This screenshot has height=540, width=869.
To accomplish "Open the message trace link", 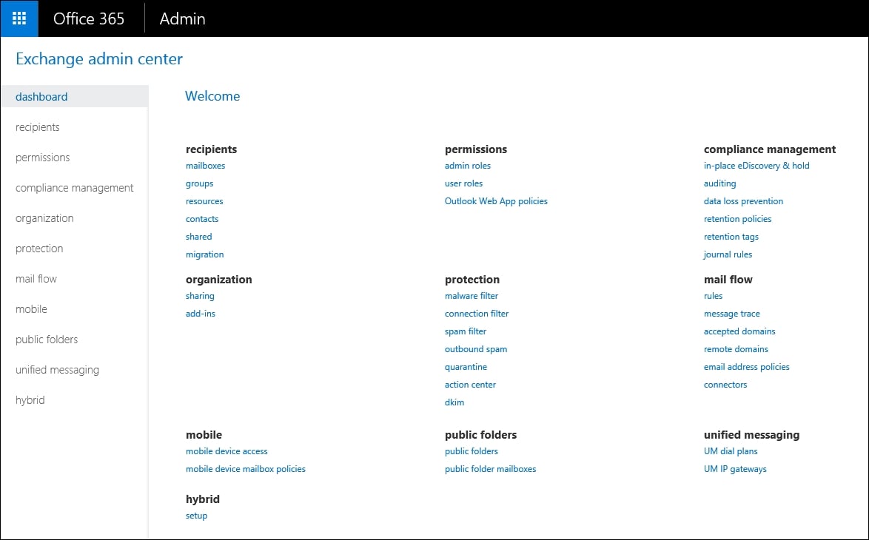I will coord(731,314).
